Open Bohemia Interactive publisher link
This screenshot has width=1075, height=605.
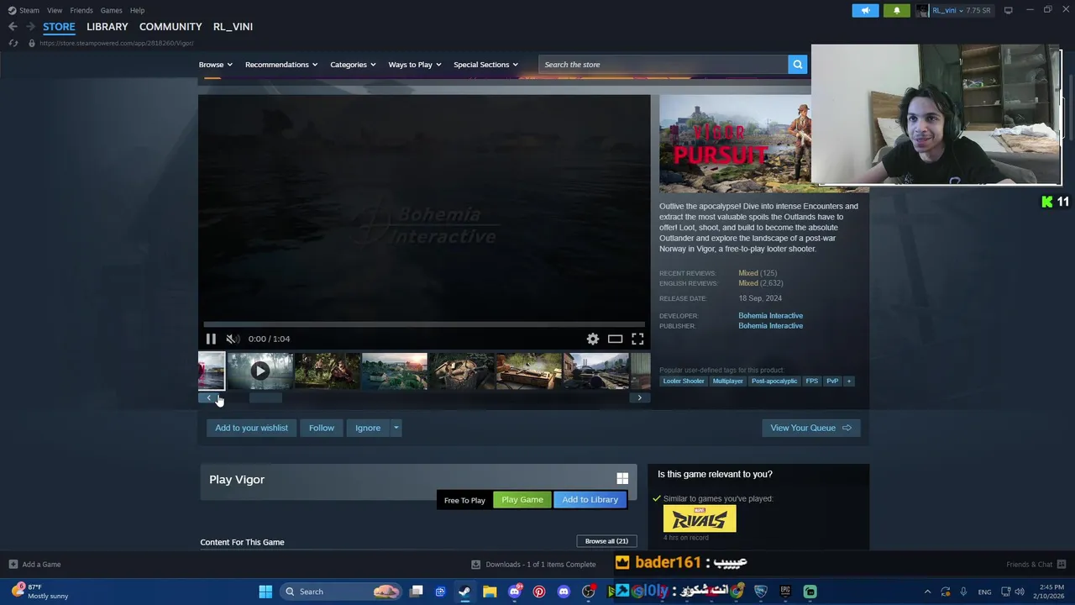(770, 326)
